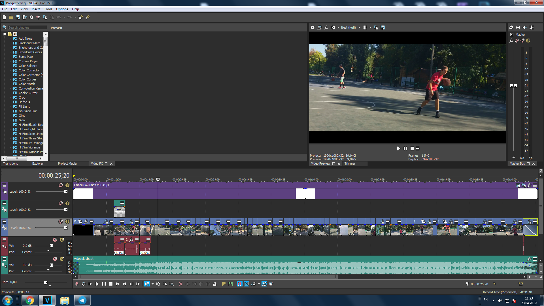Open project Properties gear icon
Screen dimensions: 544x306
coord(31,17)
